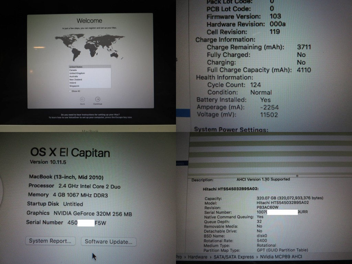The width and height of the screenshot is (352, 264).
Task: Select Singapore in the country list
Action: click(74, 86)
